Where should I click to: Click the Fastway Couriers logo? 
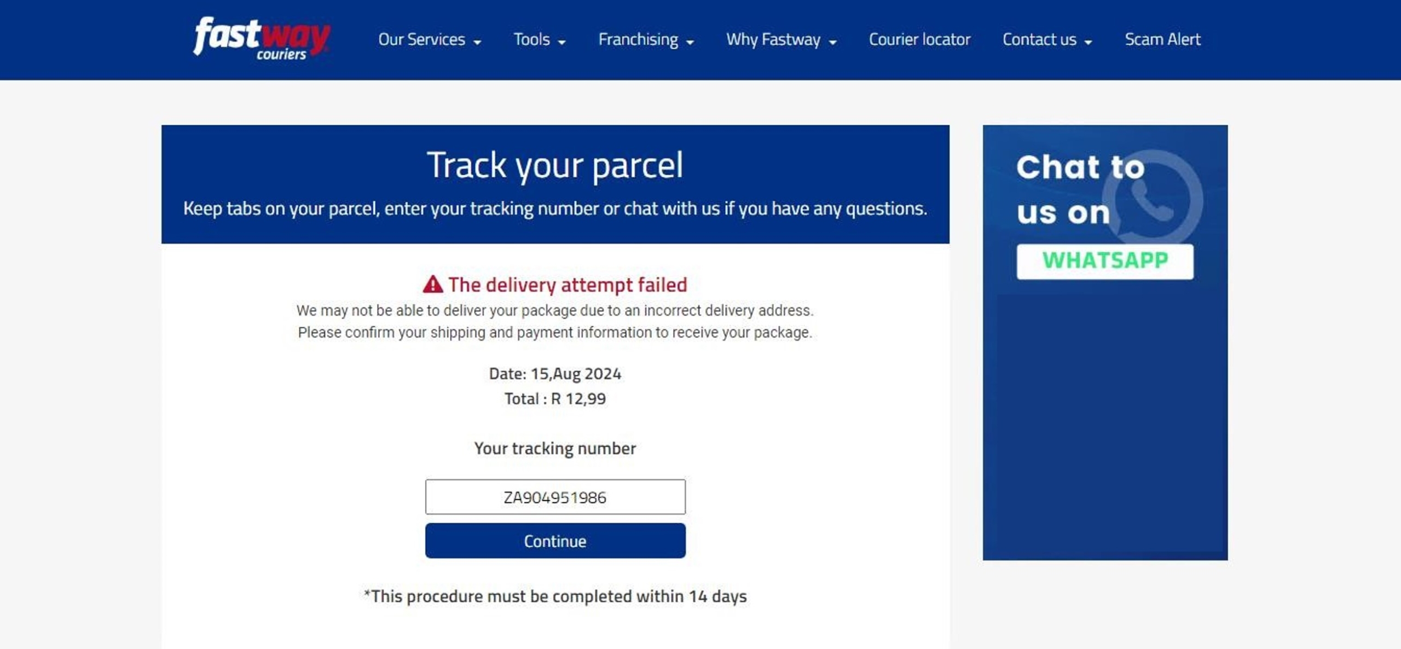260,39
